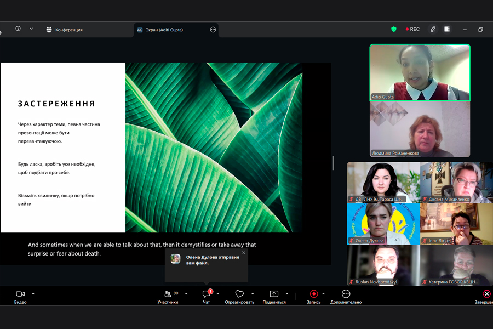Click the muted mic icon on Ruslan Novhorodskyi
Screen dimensions: 493x329
click(351, 282)
